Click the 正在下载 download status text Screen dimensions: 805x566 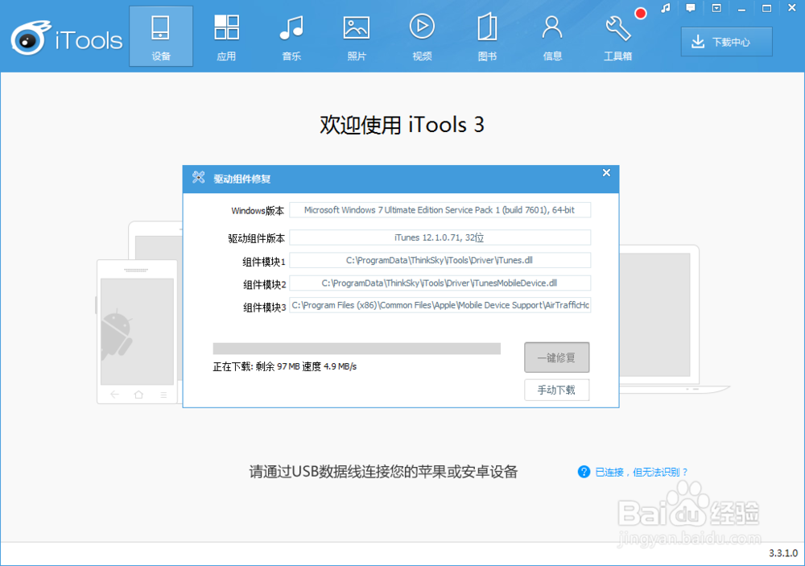(284, 366)
